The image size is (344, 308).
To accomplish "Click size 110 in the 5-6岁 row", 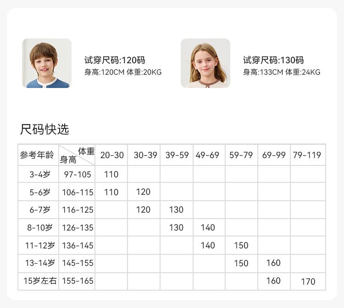I will pos(111,192).
